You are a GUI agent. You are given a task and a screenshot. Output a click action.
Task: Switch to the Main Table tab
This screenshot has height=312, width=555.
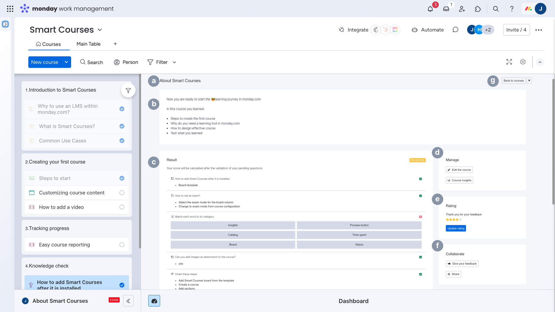click(88, 44)
